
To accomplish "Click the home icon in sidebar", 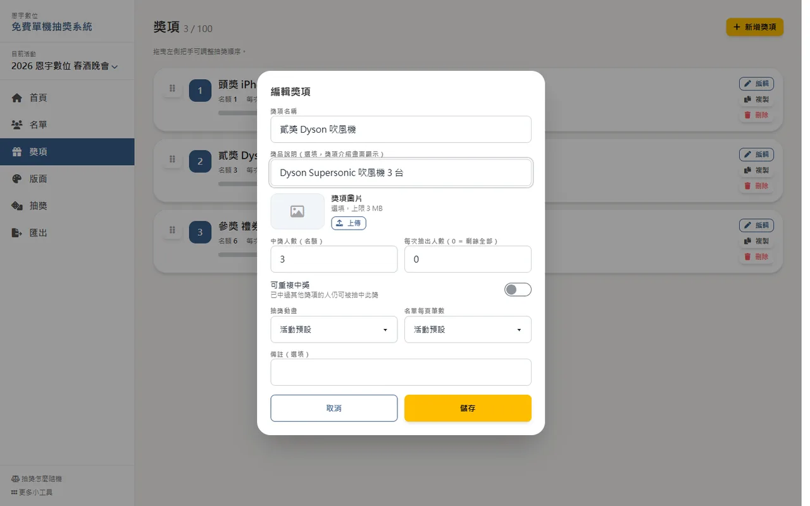I will 17,98.
